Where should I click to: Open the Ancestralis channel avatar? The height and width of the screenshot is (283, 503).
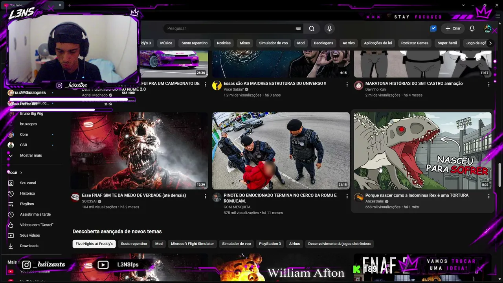click(x=358, y=197)
